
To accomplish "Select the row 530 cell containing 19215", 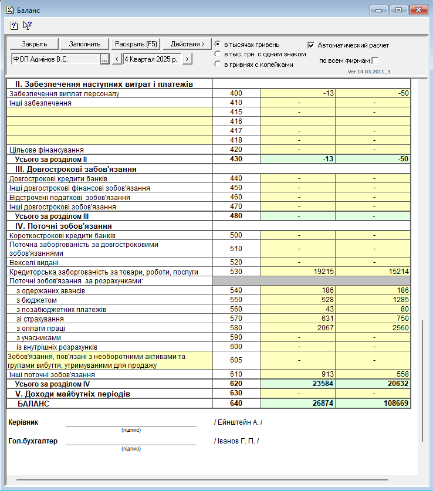I will point(297,272).
